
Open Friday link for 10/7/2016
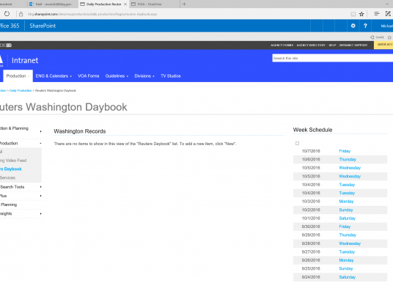(x=345, y=151)
